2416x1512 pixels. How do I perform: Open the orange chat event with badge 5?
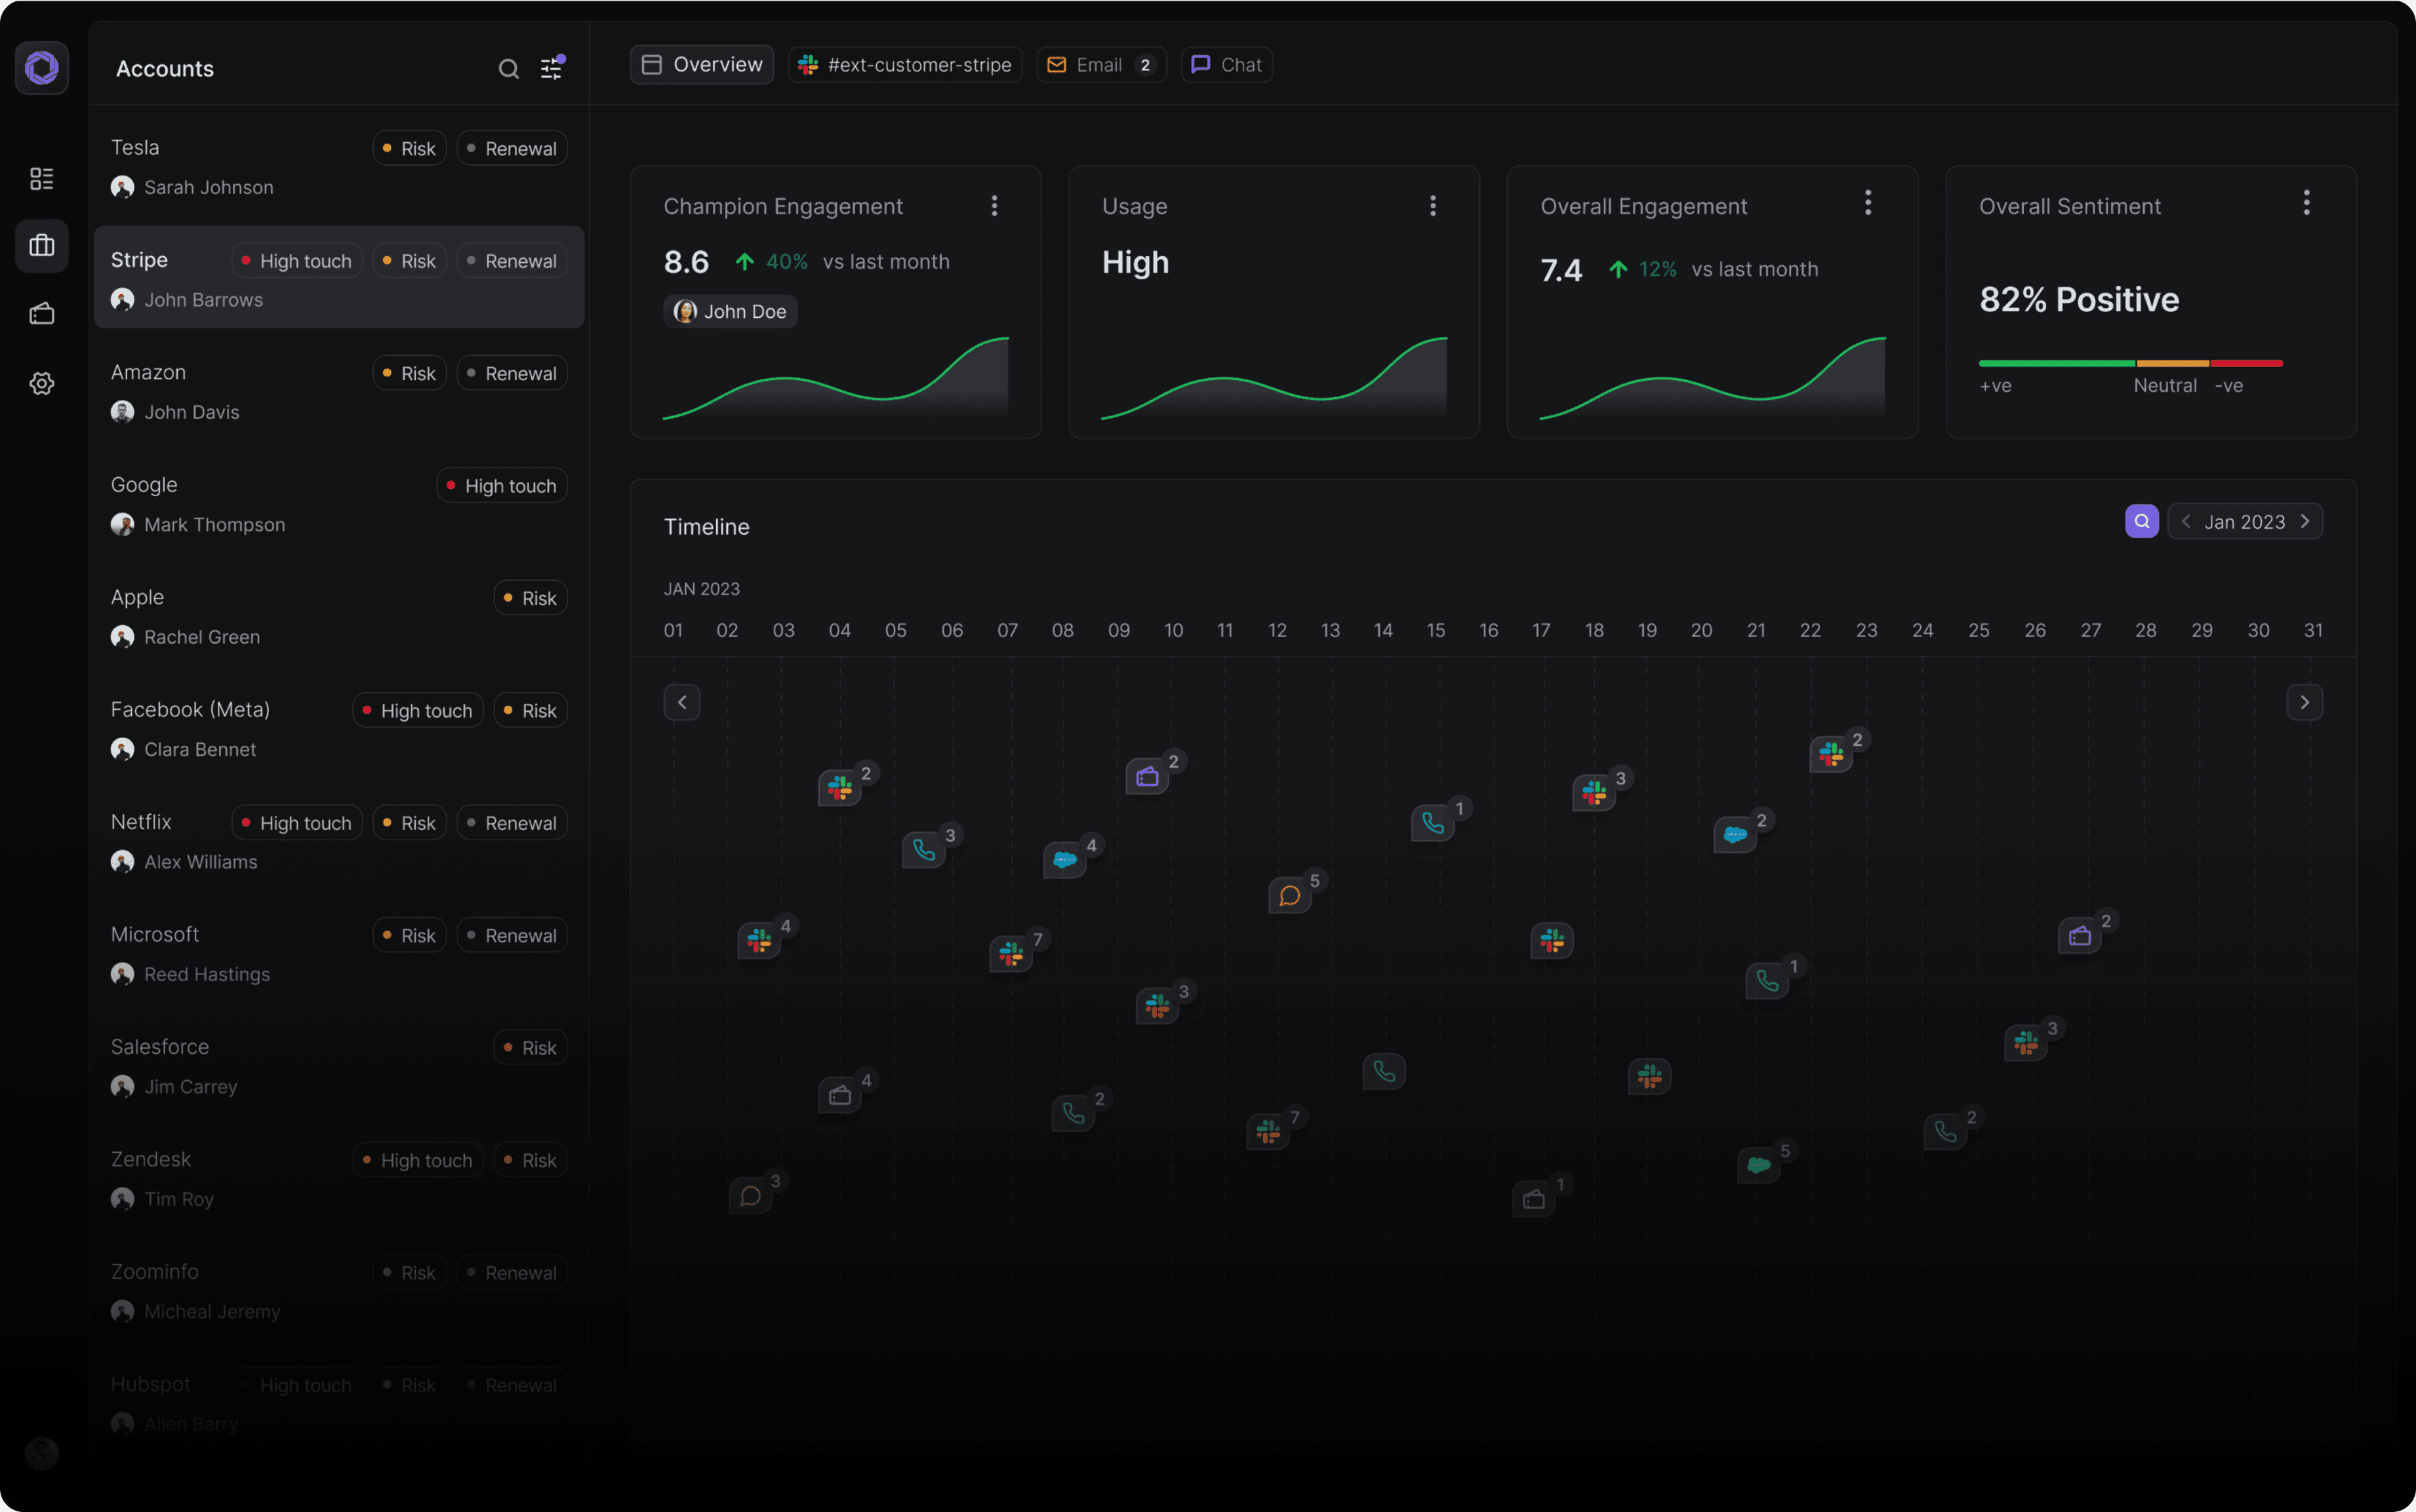(x=1289, y=896)
